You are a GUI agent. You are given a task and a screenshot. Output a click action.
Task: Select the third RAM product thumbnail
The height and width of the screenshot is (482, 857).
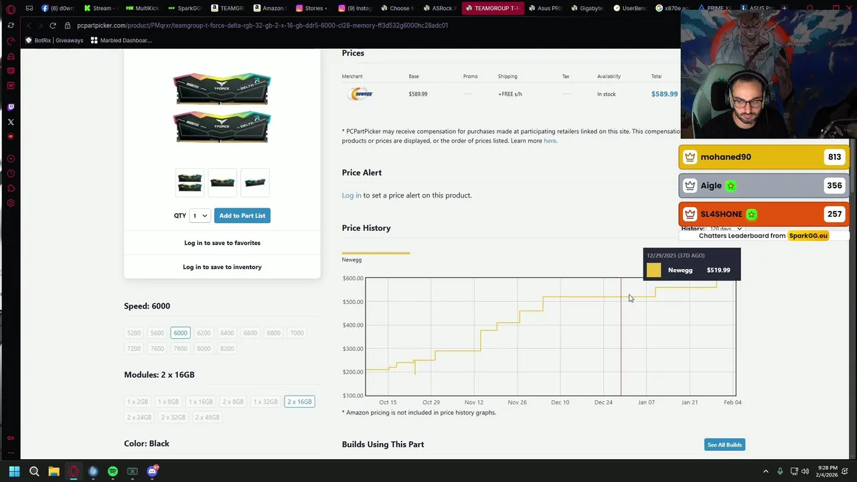coord(255,182)
